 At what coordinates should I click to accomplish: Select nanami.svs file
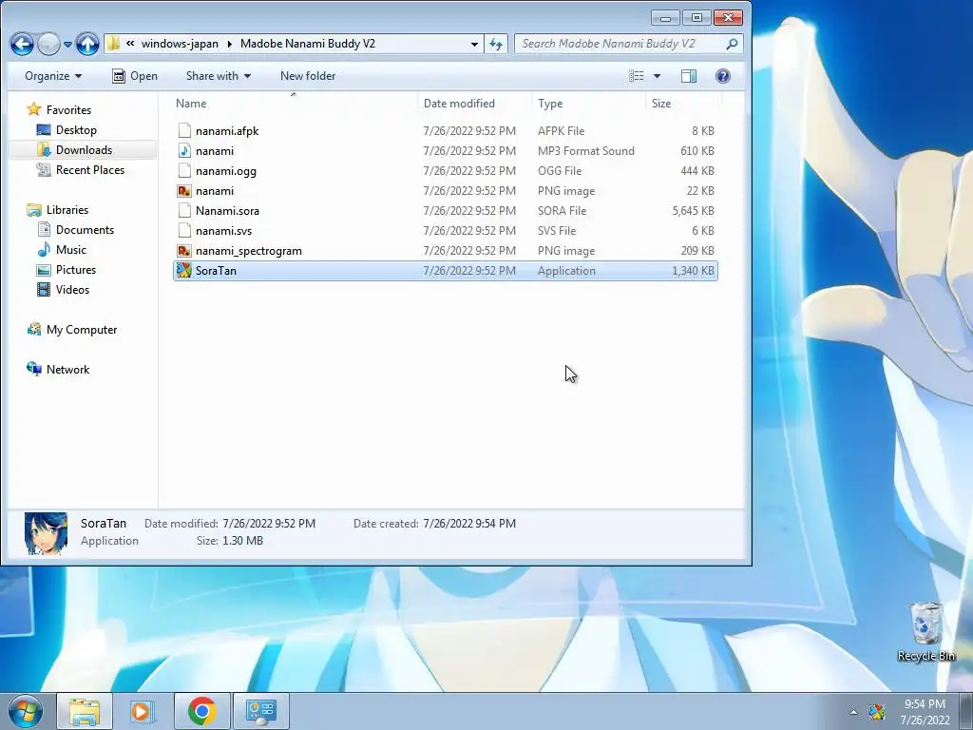point(223,230)
